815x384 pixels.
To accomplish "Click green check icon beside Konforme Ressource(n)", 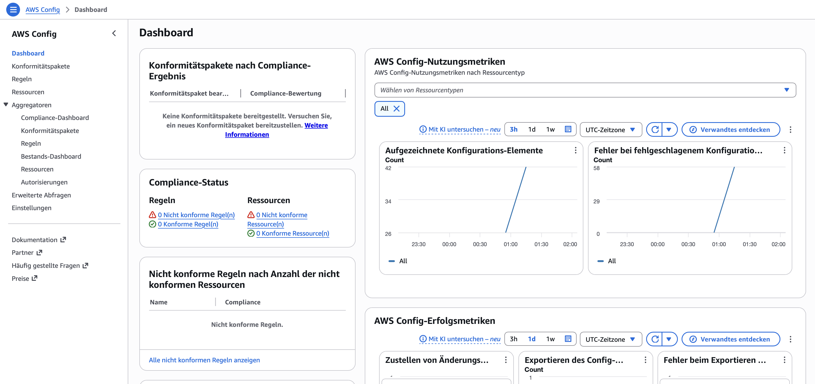I will coord(251,233).
